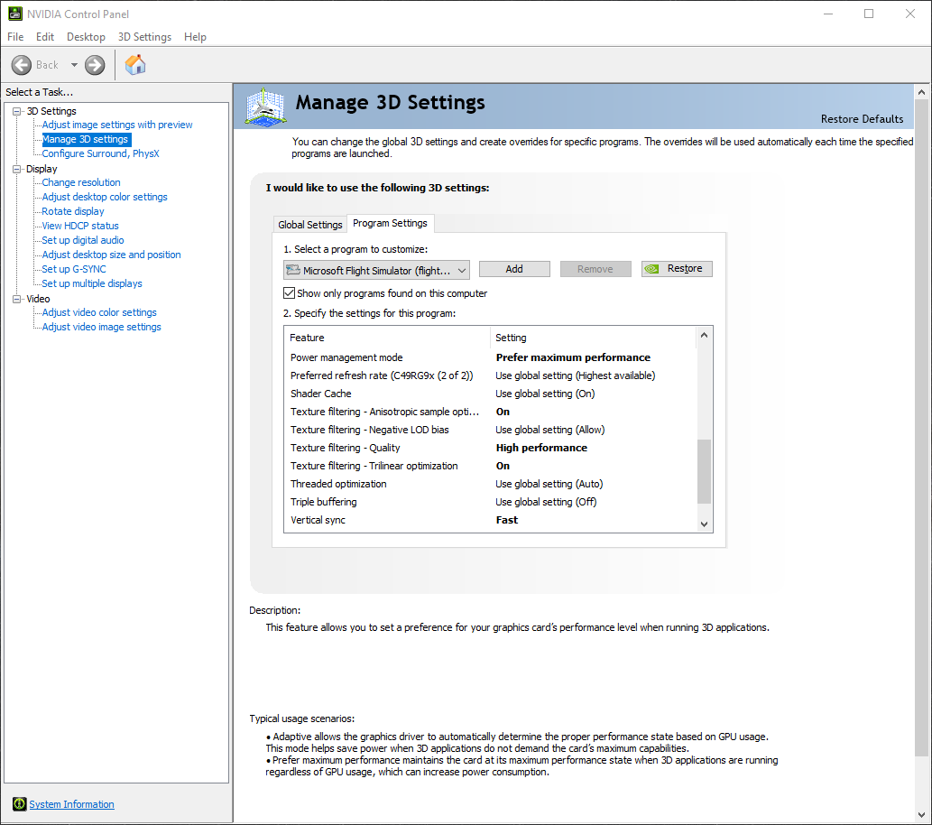Click the Back arrow icon
932x825 pixels.
click(x=22, y=65)
